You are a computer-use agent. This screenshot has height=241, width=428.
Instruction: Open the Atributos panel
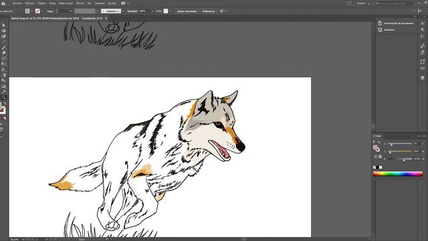387,29
